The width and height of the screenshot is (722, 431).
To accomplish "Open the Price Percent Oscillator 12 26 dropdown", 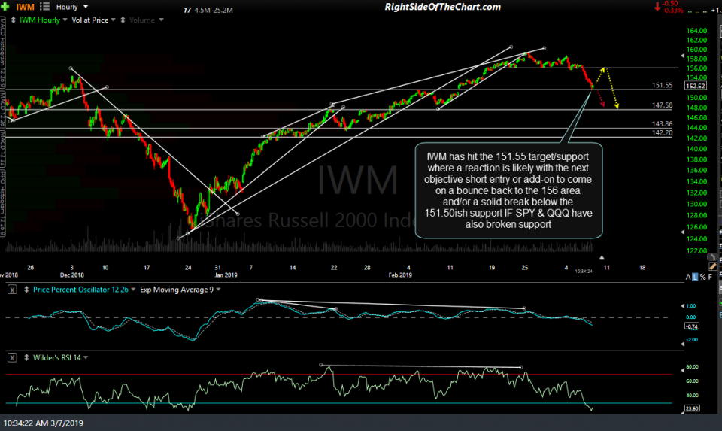I will (133, 290).
